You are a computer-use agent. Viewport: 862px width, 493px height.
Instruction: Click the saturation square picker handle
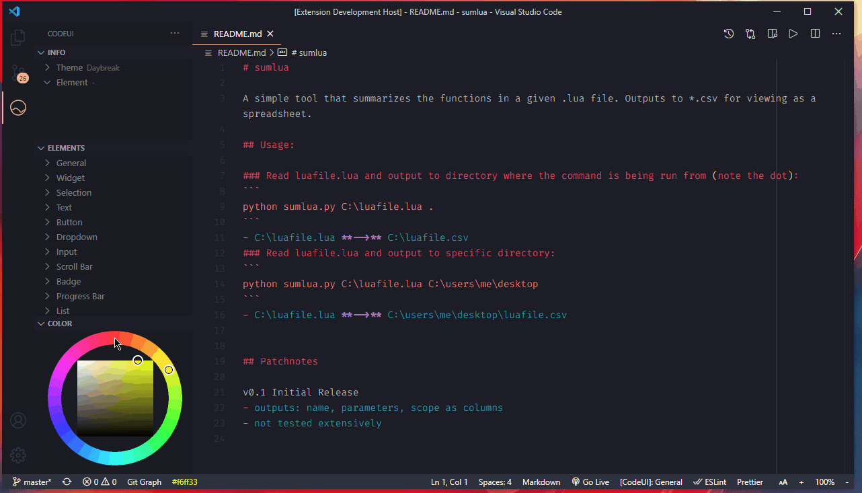click(138, 361)
